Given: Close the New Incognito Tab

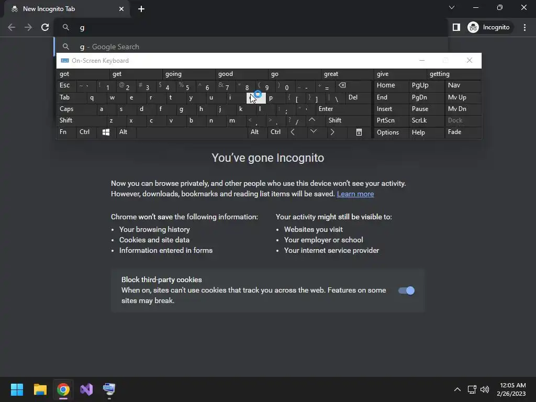Looking at the screenshot, I should (121, 9).
